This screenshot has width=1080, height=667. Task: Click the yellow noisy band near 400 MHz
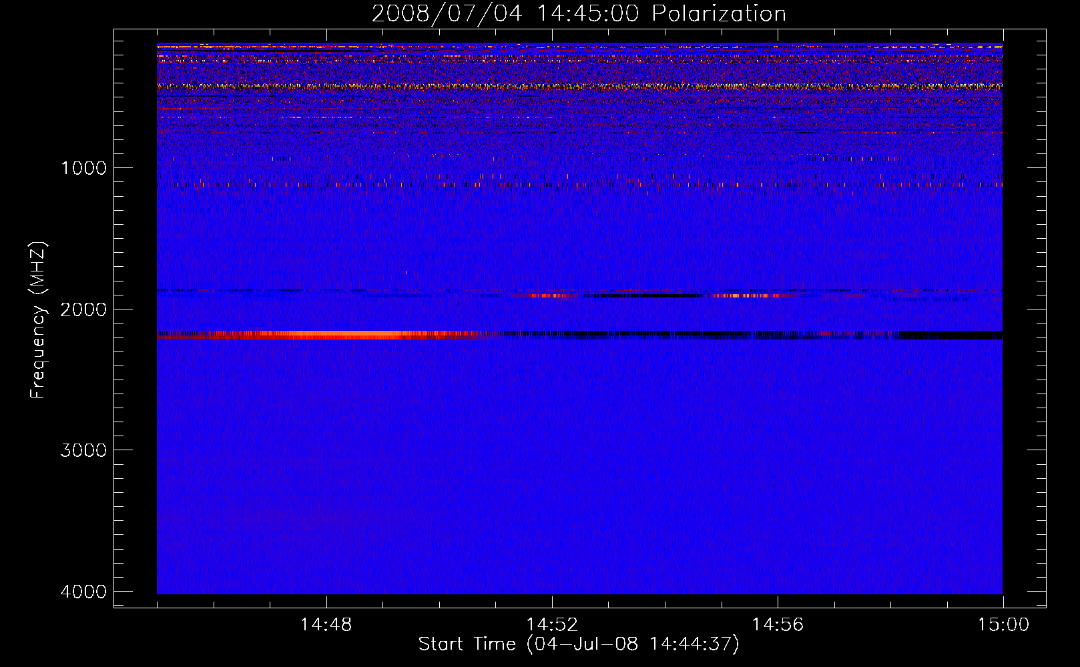[579, 86]
